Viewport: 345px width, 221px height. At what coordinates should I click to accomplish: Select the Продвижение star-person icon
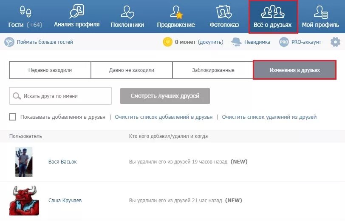click(175, 11)
